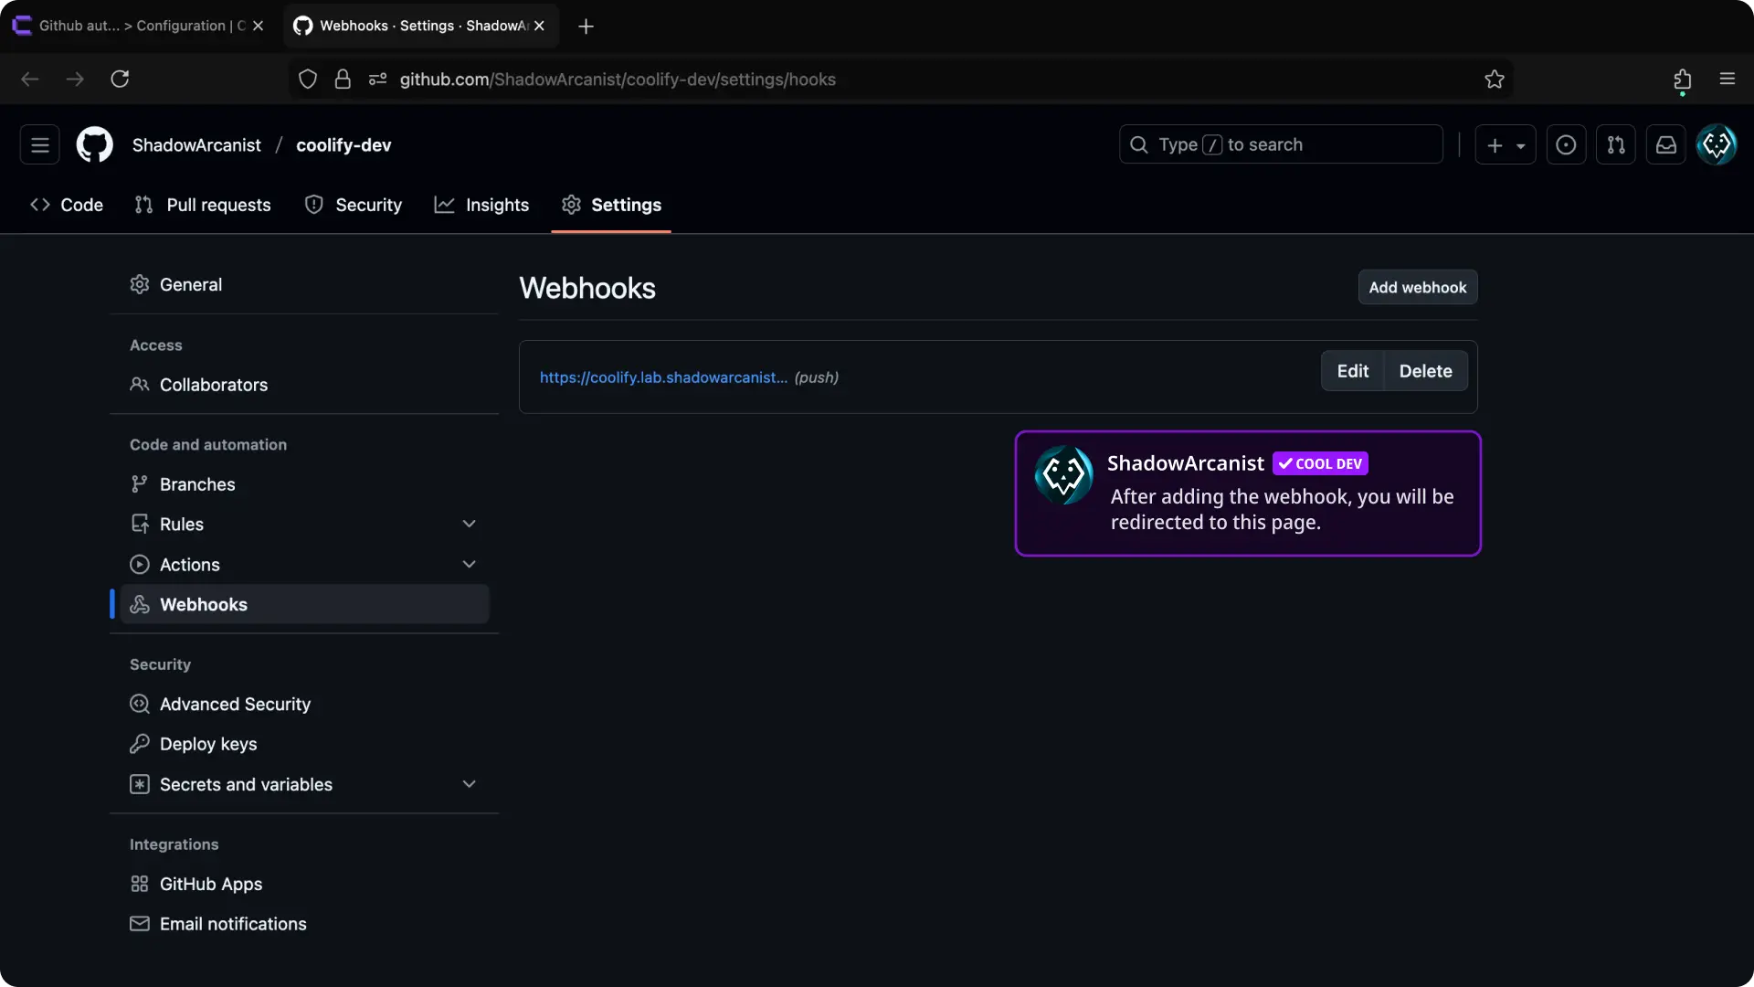
Task: Bookmark page with star icon
Action: pos(1494,80)
